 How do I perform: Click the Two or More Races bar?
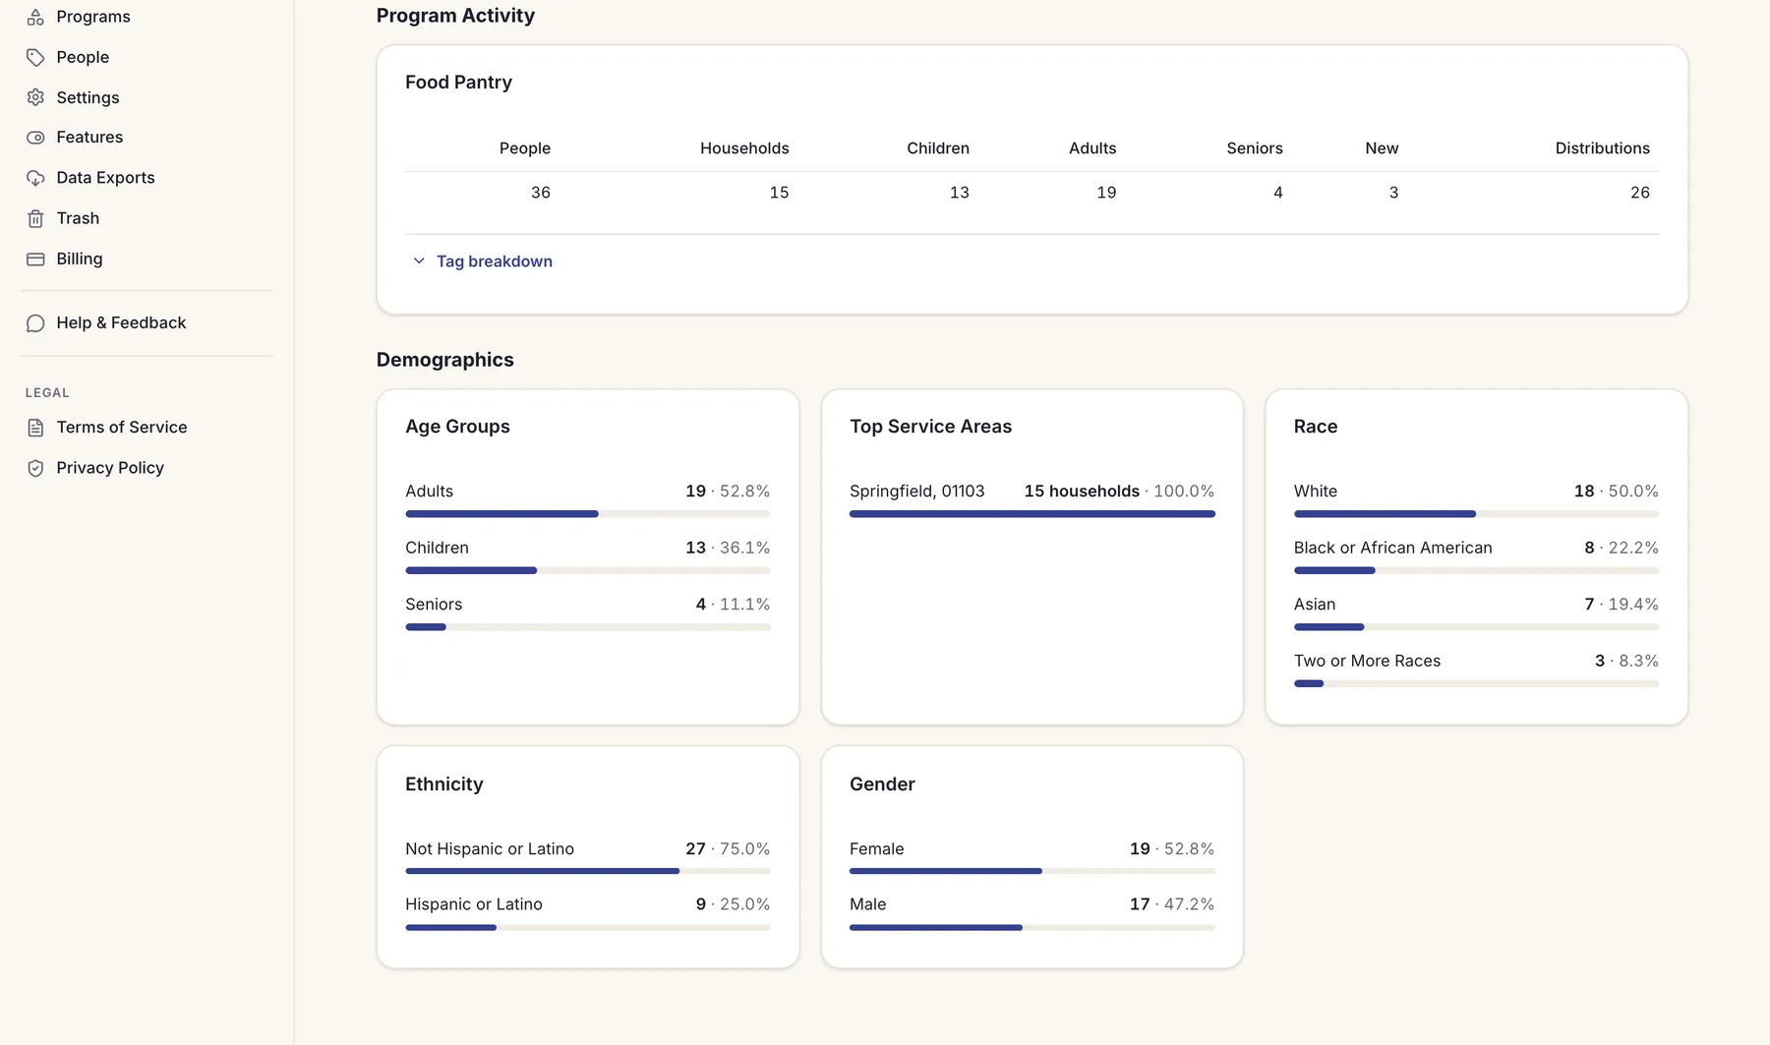(x=1476, y=683)
